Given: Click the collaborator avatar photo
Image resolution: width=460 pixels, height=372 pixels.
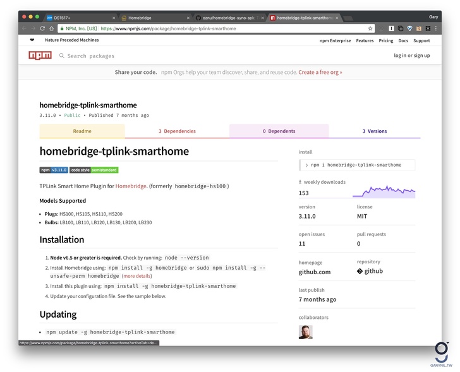Looking at the screenshot, I should pyautogui.click(x=305, y=332).
